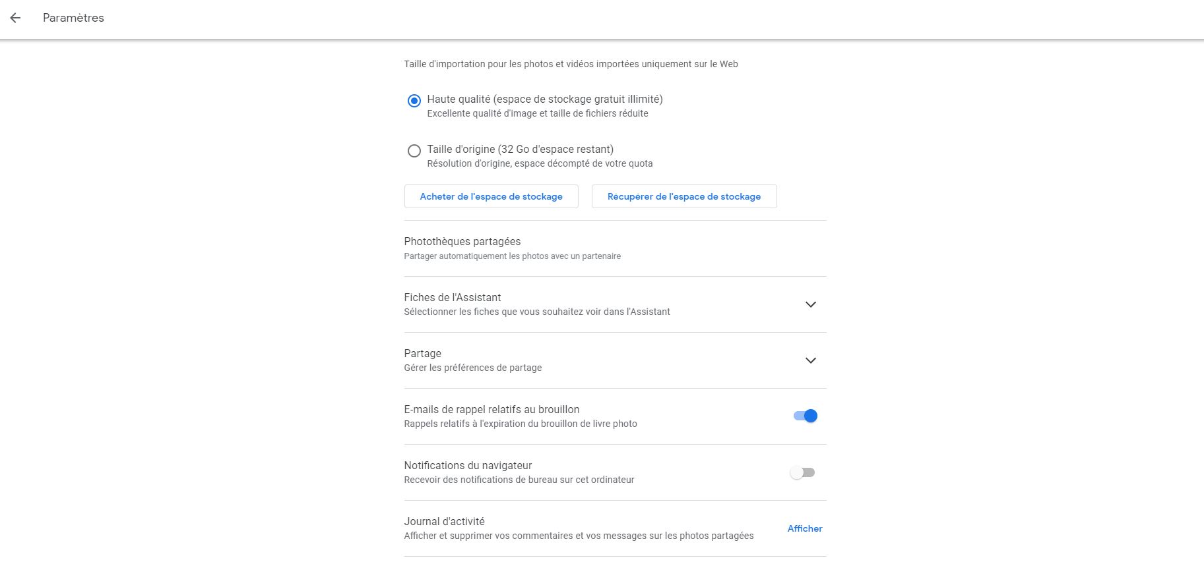The image size is (1204, 562).
Task: Expand the Partage section chevron
Action: [x=810, y=360]
